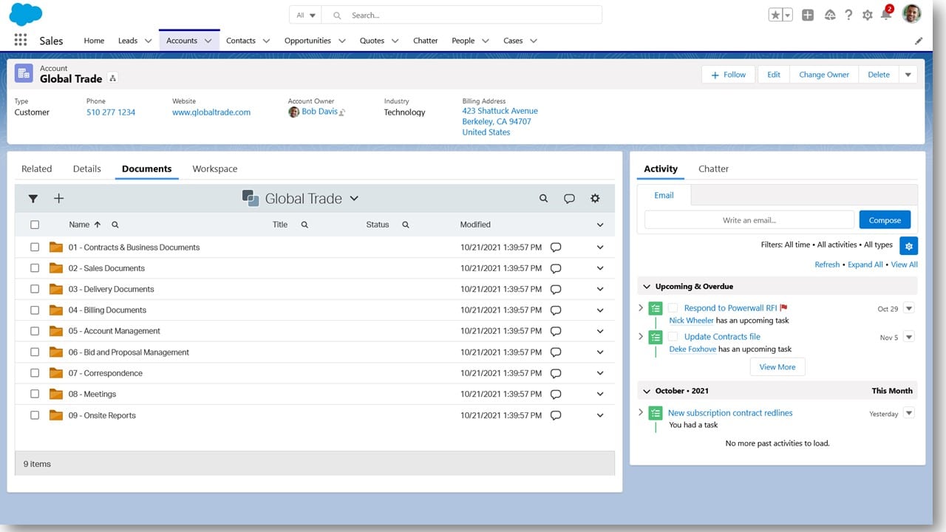Click the Change Owner button
Viewport: 946px width, 532px height.
pyautogui.click(x=823, y=74)
